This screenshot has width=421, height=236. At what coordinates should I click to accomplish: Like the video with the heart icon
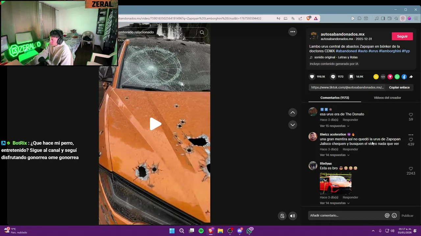click(x=312, y=77)
